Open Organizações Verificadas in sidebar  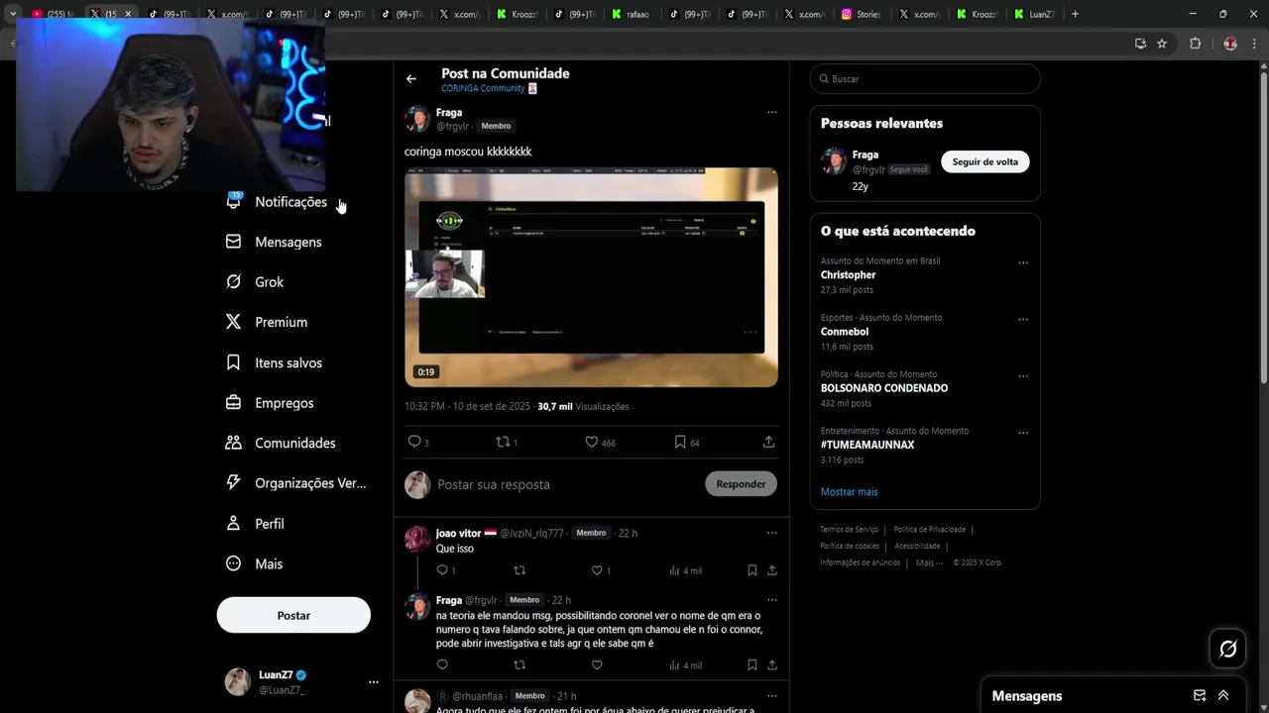pyautogui.click(x=295, y=483)
